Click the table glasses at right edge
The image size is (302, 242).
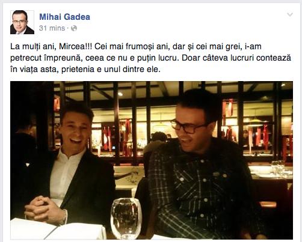[x=279, y=167]
